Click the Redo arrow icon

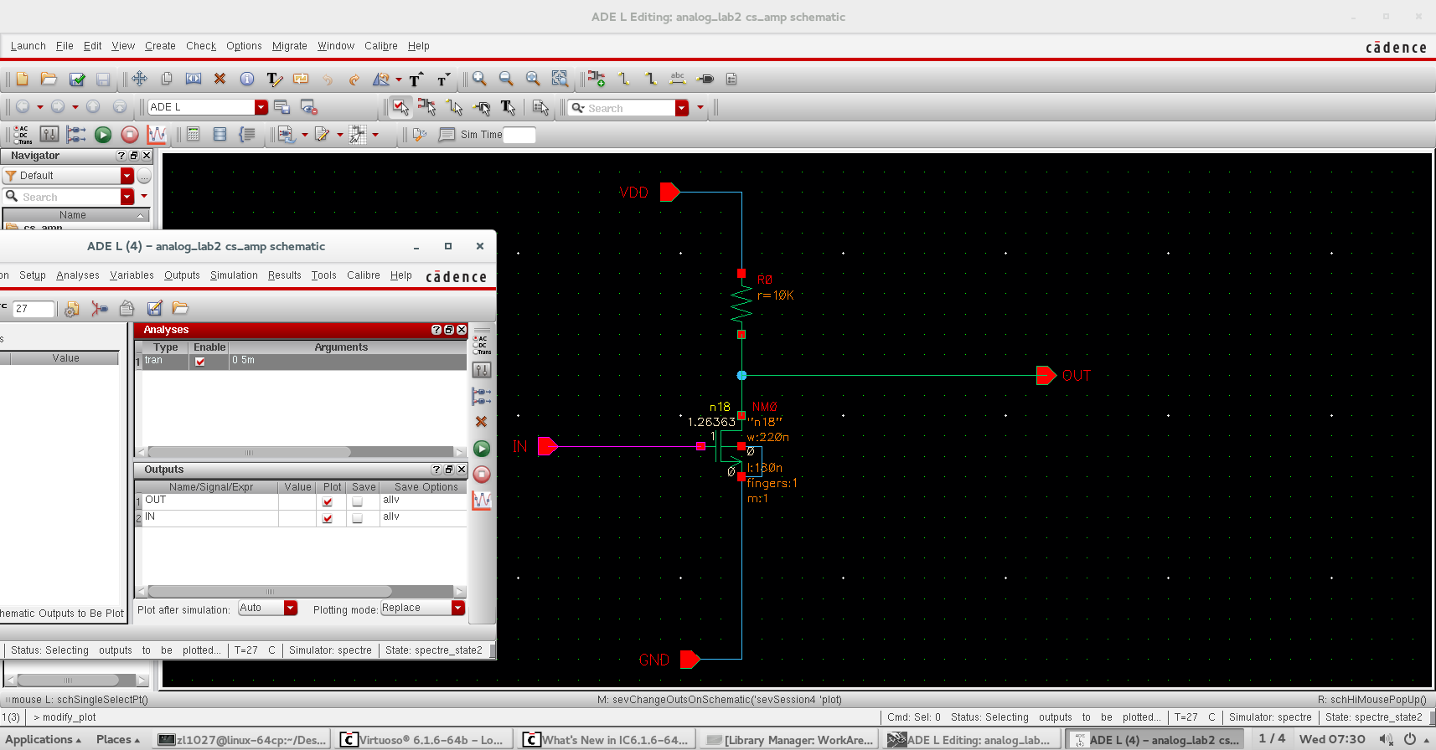(x=354, y=79)
